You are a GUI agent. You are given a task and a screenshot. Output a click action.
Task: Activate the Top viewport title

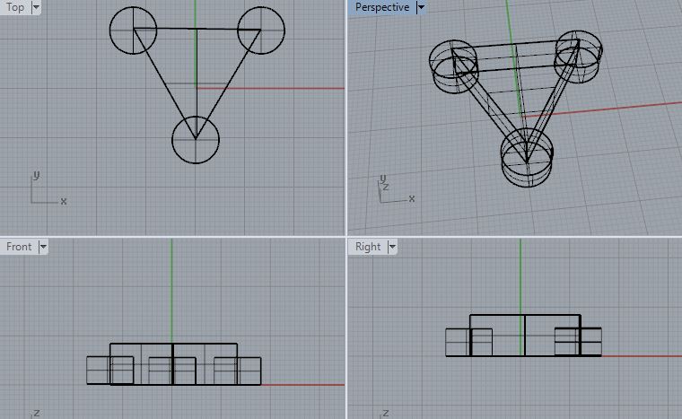(x=15, y=7)
